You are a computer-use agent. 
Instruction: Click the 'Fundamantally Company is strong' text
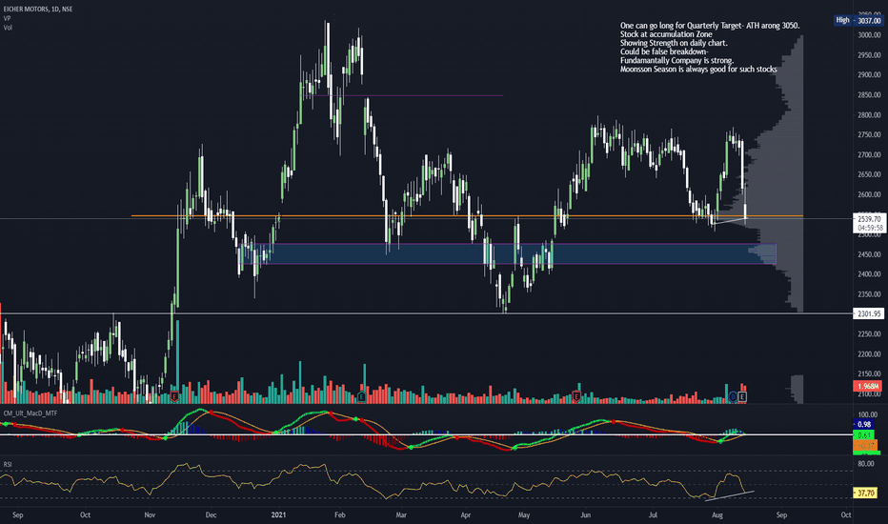click(676, 60)
